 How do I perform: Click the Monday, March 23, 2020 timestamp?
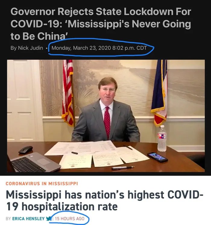pos(99,48)
